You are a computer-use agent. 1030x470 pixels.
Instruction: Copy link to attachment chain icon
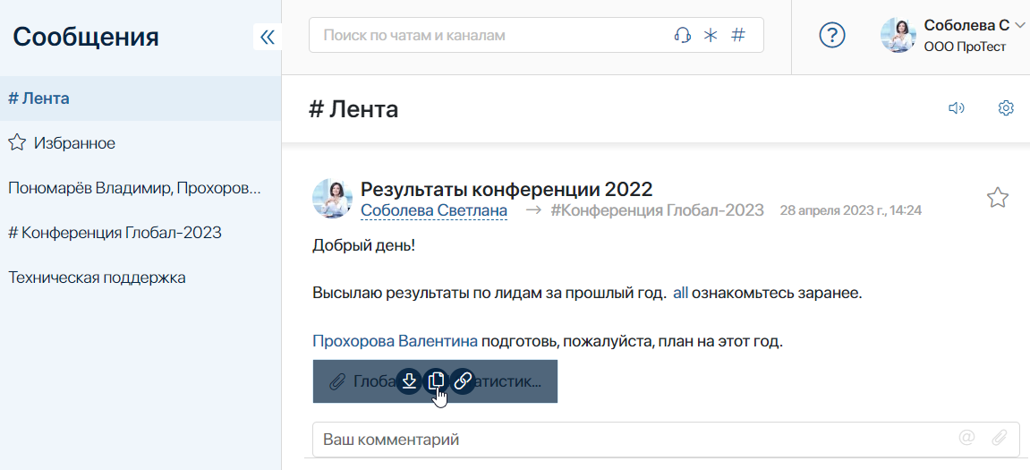coord(463,381)
